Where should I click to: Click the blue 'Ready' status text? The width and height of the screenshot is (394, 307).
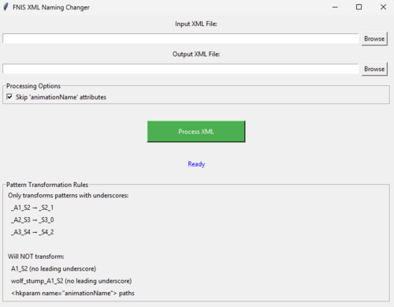click(196, 164)
